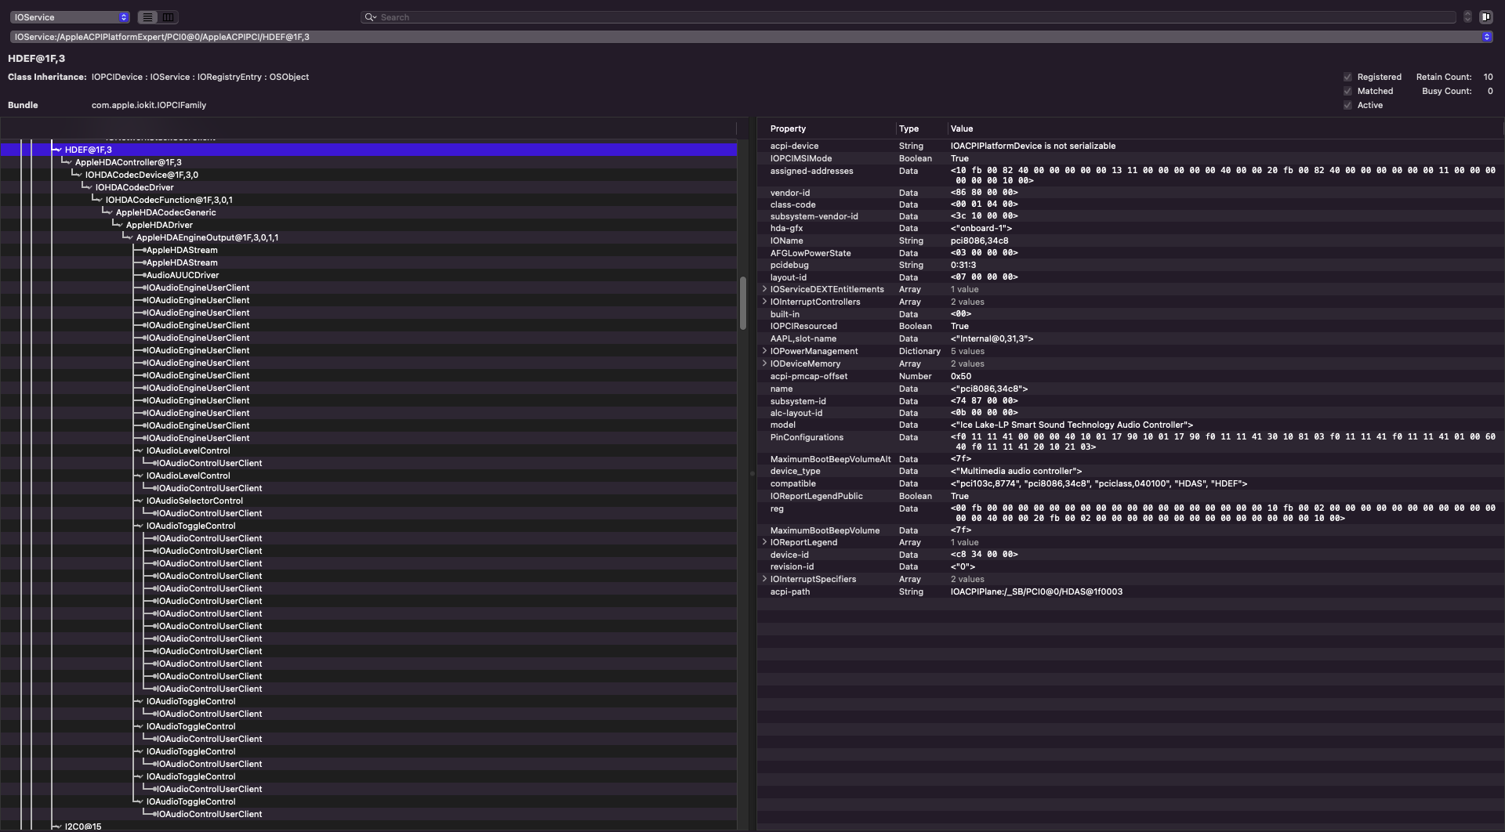This screenshot has height=832, width=1505.
Task: Select the compatible property row
Action: 1130,483
